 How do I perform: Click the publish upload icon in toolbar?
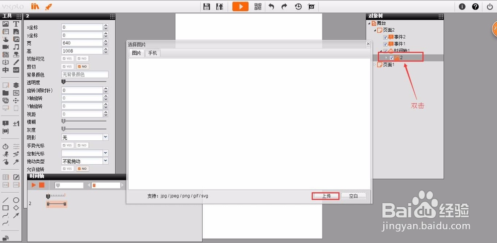coord(220,6)
